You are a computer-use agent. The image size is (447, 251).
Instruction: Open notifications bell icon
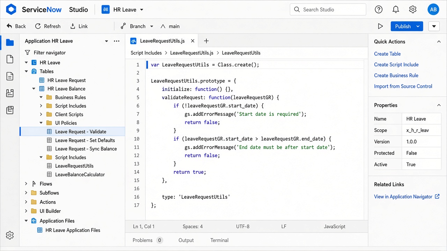tap(396, 9)
